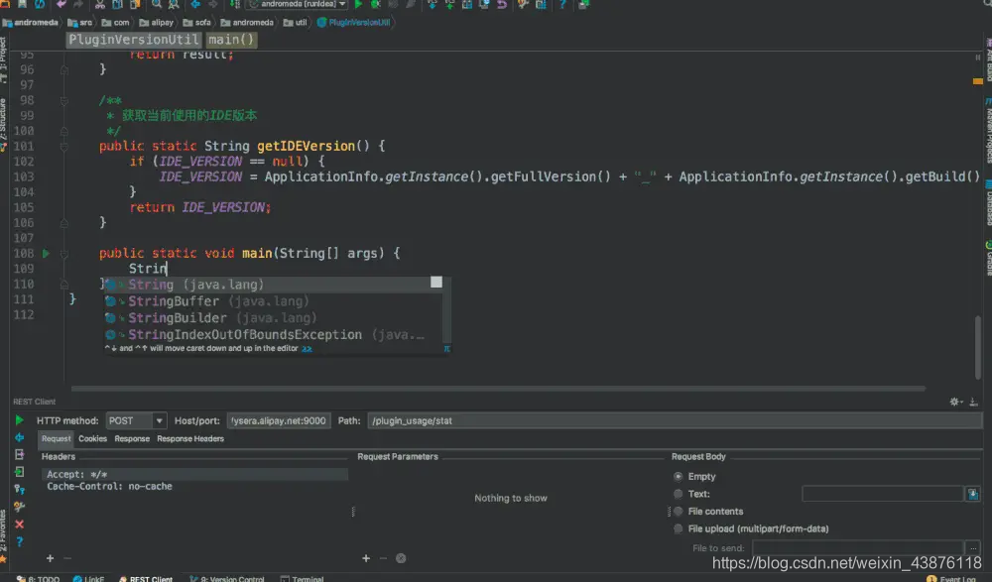Collapse the main method fold at line 108
The width and height of the screenshot is (992, 582).
point(63,254)
